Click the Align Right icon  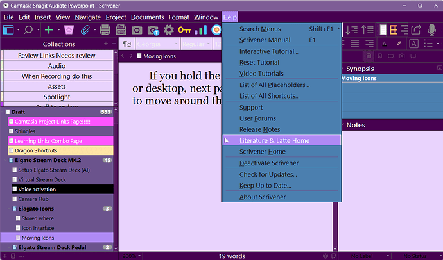[x=369, y=44]
